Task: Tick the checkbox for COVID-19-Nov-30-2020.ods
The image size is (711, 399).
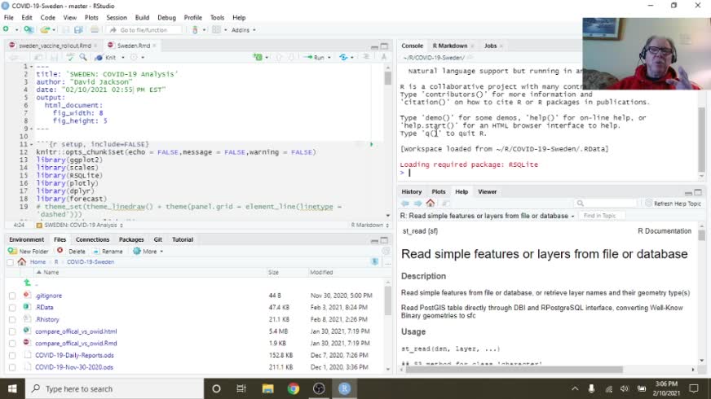Action: (x=12, y=367)
